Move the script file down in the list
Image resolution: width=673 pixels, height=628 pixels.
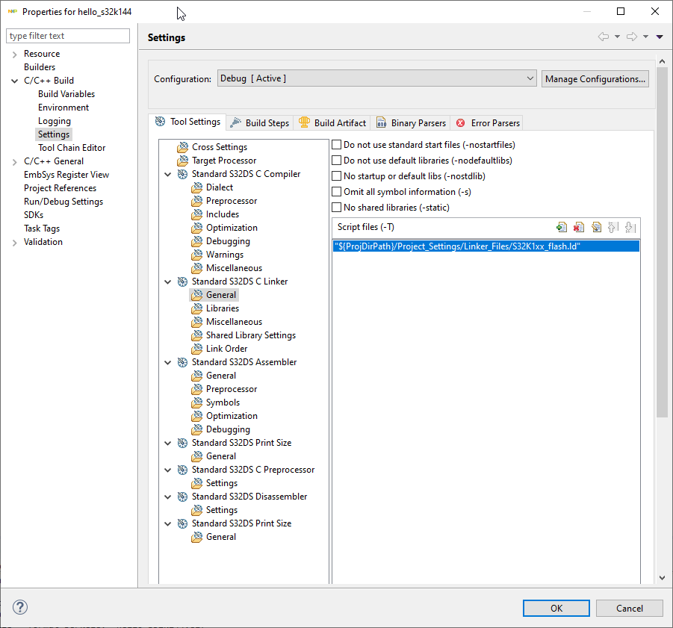(x=630, y=227)
